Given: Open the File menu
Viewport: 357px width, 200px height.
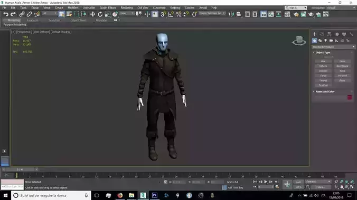Looking at the screenshot, I should 4,8.
